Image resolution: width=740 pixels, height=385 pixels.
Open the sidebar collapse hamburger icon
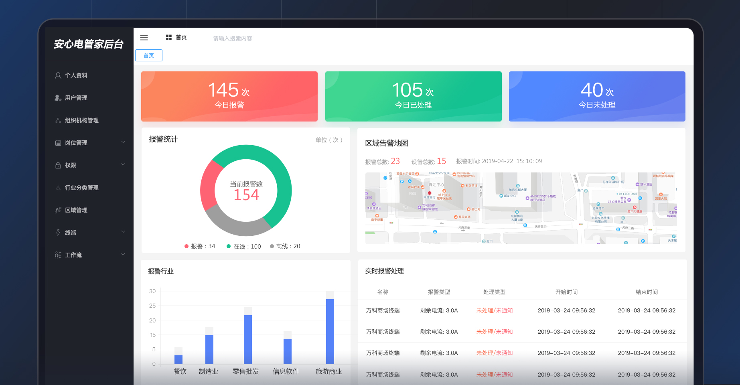point(144,37)
